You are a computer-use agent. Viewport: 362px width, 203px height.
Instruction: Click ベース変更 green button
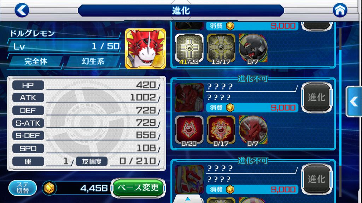click(x=138, y=188)
